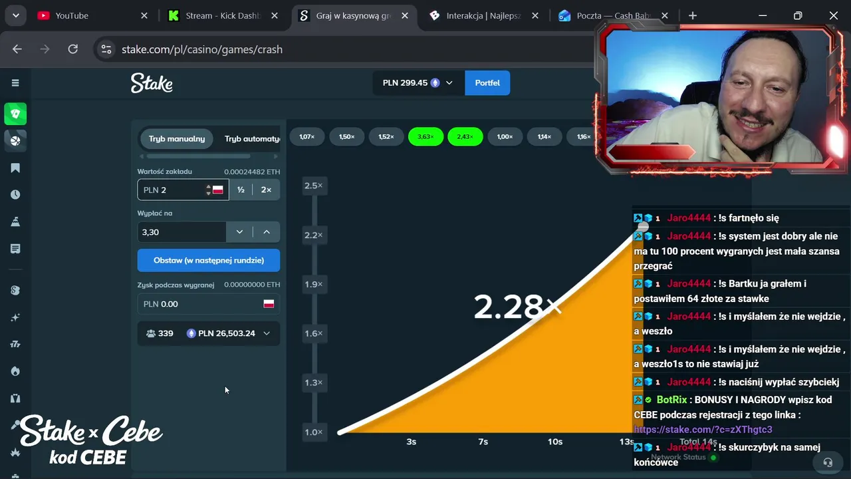The width and height of the screenshot is (851, 479).
Task: Close the YouTube tab
Action: tap(144, 15)
